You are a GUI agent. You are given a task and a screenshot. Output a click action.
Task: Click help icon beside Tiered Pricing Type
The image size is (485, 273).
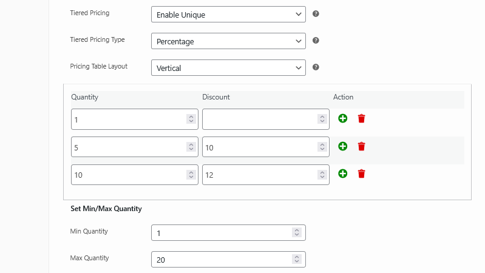click(316, 41)
